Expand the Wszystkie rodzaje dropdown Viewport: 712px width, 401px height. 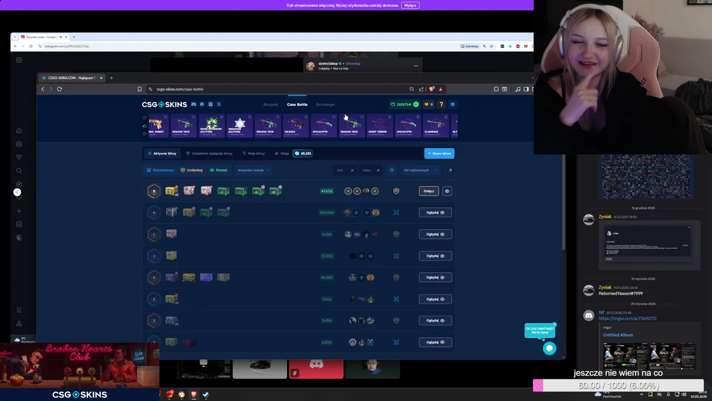[x=253, y=170]
